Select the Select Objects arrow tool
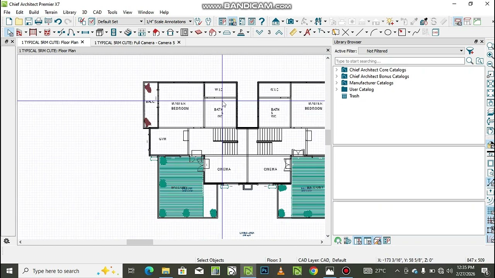The image size is (495, 278). click(10, 32)
